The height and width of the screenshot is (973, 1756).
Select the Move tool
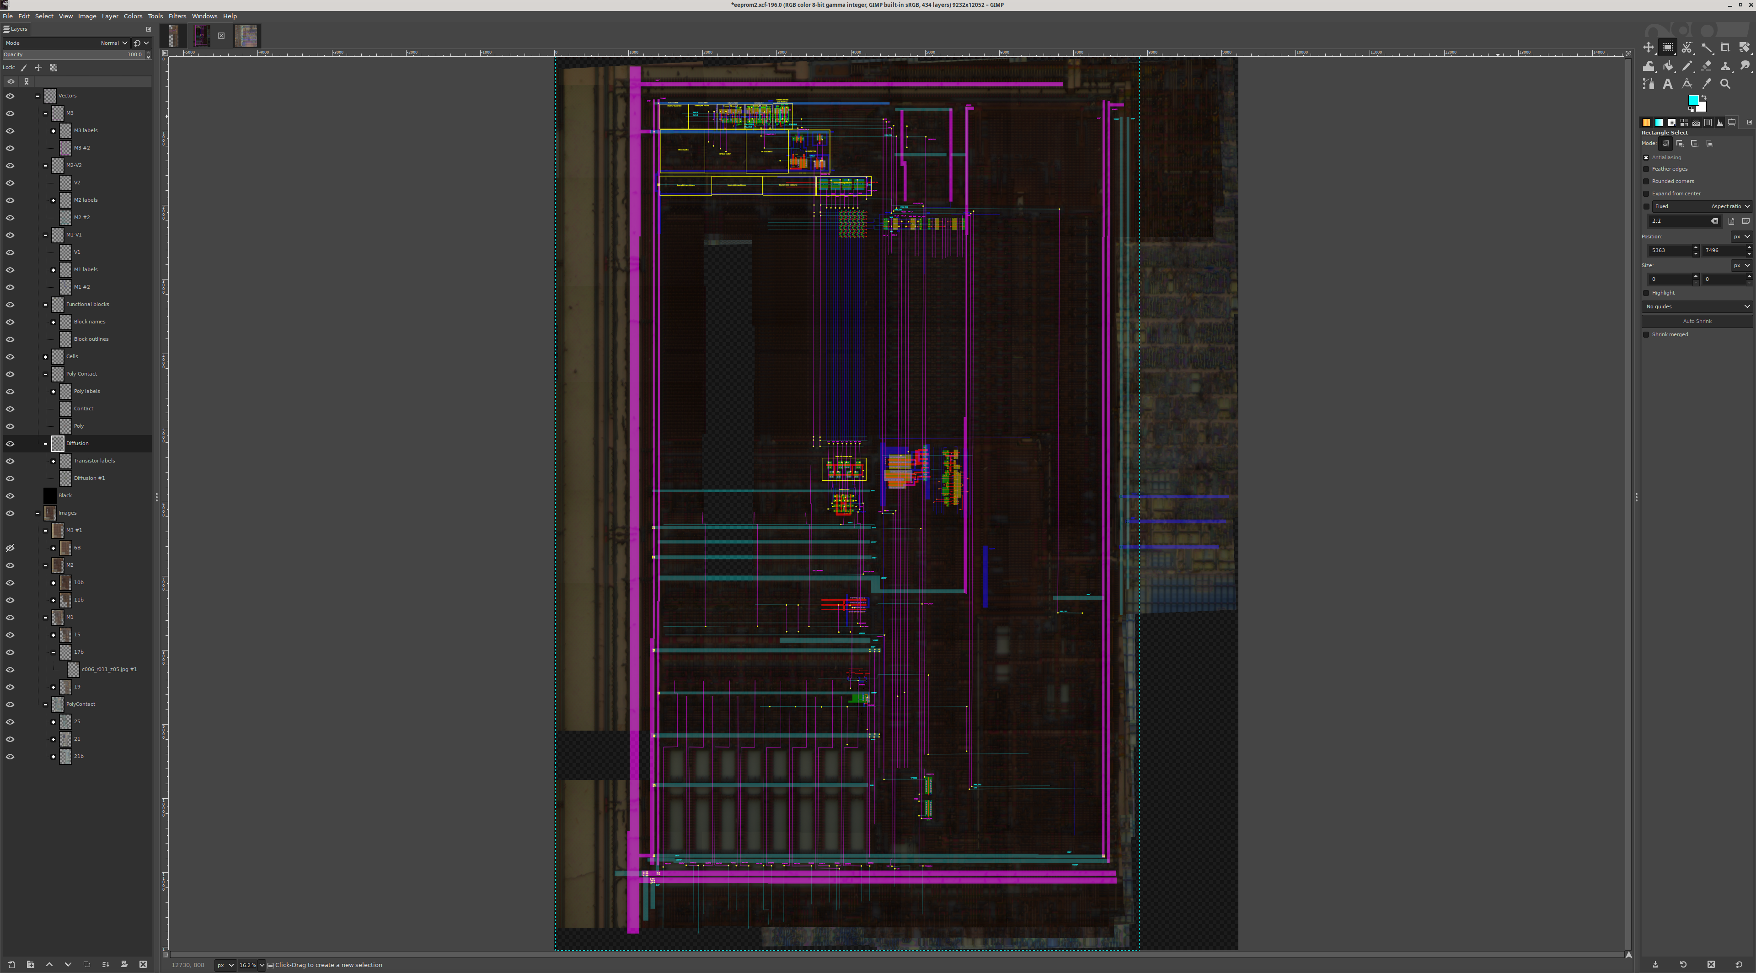pyautogui.click(x=1648, y=47)
